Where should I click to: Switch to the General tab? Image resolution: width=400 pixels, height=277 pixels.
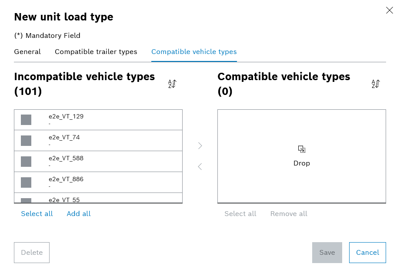tap(27, 52)
